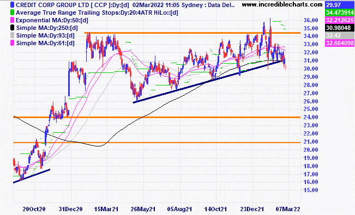Image resolution: width=355 pixels, height=215 pixels.
Task: Click the 32.42 grey value box
Action: point(340,35)
